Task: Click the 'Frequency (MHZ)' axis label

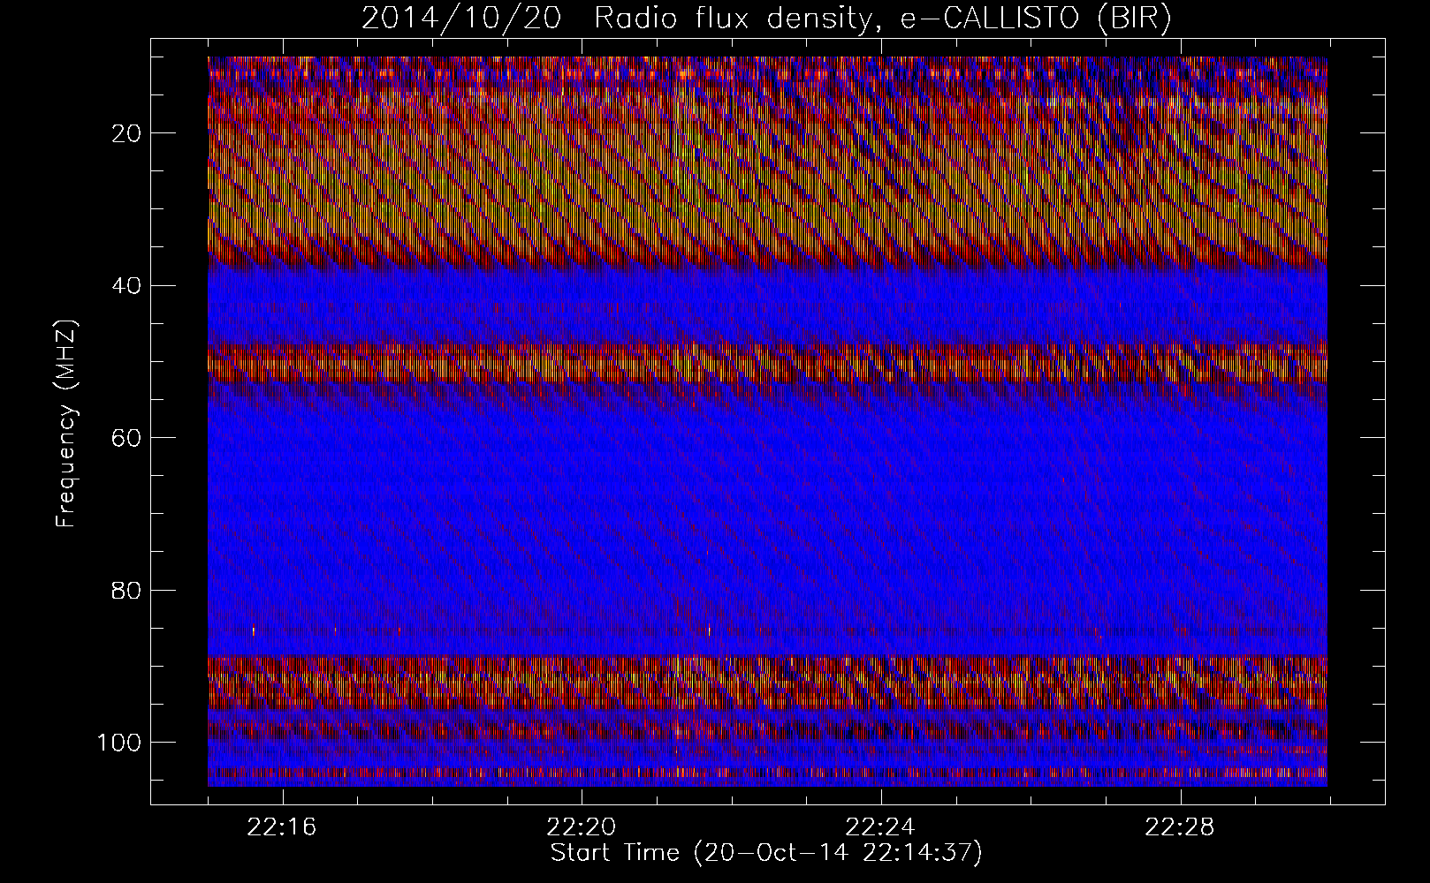Action: click(66, 424)
